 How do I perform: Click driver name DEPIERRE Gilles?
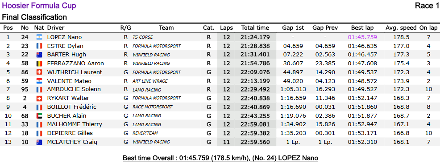(70, 133)
